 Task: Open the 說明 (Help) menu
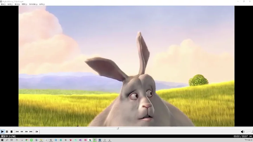(x=42, y=4)
